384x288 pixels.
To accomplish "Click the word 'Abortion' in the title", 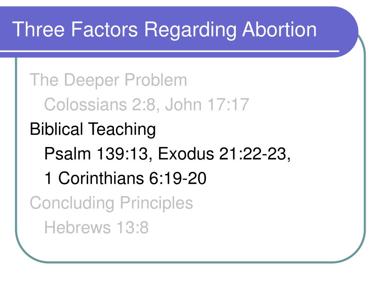I will (x=279, y=29).
